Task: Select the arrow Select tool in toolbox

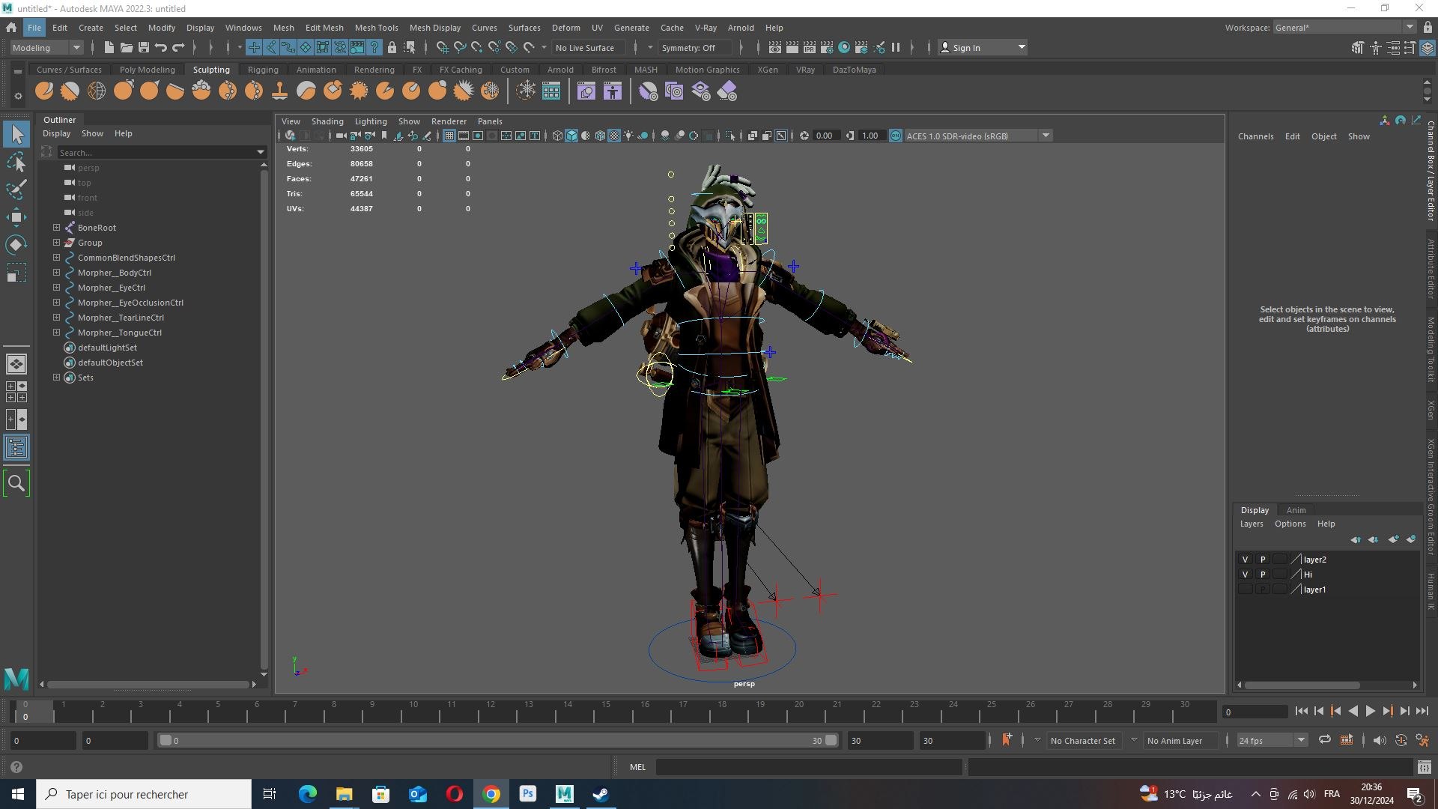Action: (x=16, y=135)
